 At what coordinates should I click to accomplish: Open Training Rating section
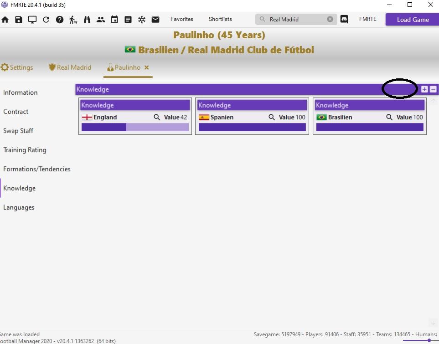pyautogui.click(x=25, y=150)
